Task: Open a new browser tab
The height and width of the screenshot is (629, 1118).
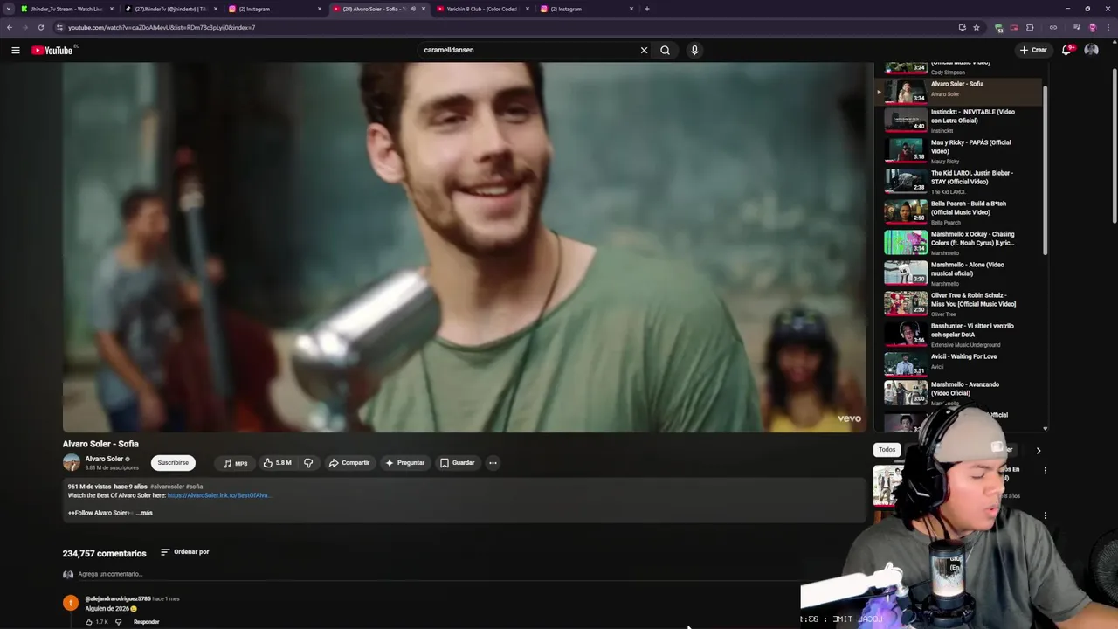Action: [646, 9]
